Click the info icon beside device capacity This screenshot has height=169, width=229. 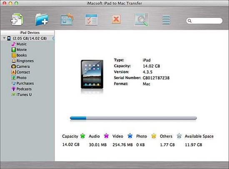click(x=53, y=38)
